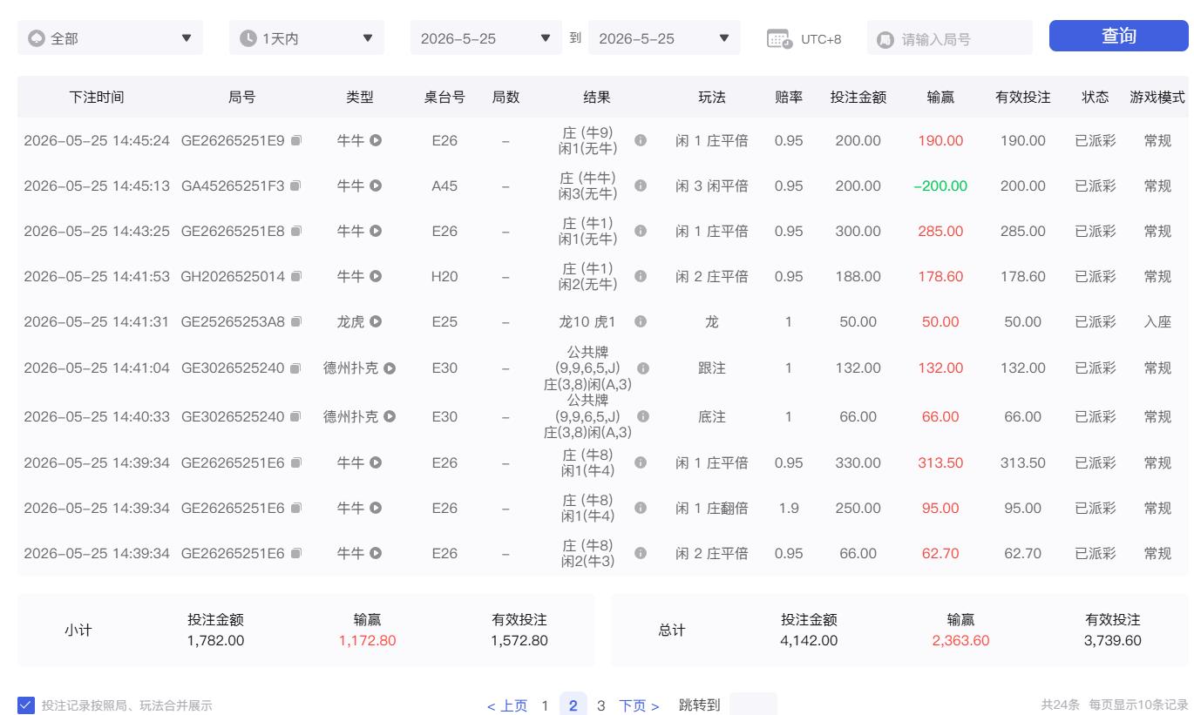Click the subtotal win amount 1,172.80
Viewport: 1194px width, 715px height.
click(x=367, y=640)
